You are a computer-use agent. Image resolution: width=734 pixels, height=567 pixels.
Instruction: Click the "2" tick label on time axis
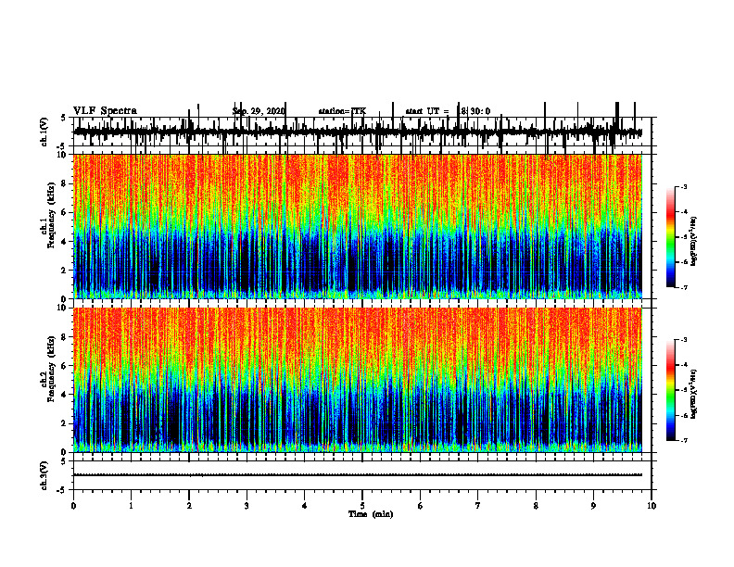189,506
